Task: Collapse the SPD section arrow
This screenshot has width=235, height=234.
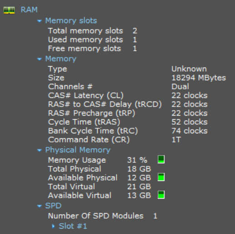Action: pyautogui.click(x=40, y=206)
